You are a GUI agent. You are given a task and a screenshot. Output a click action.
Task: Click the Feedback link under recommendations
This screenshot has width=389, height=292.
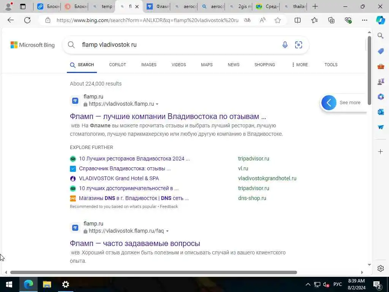169,206
